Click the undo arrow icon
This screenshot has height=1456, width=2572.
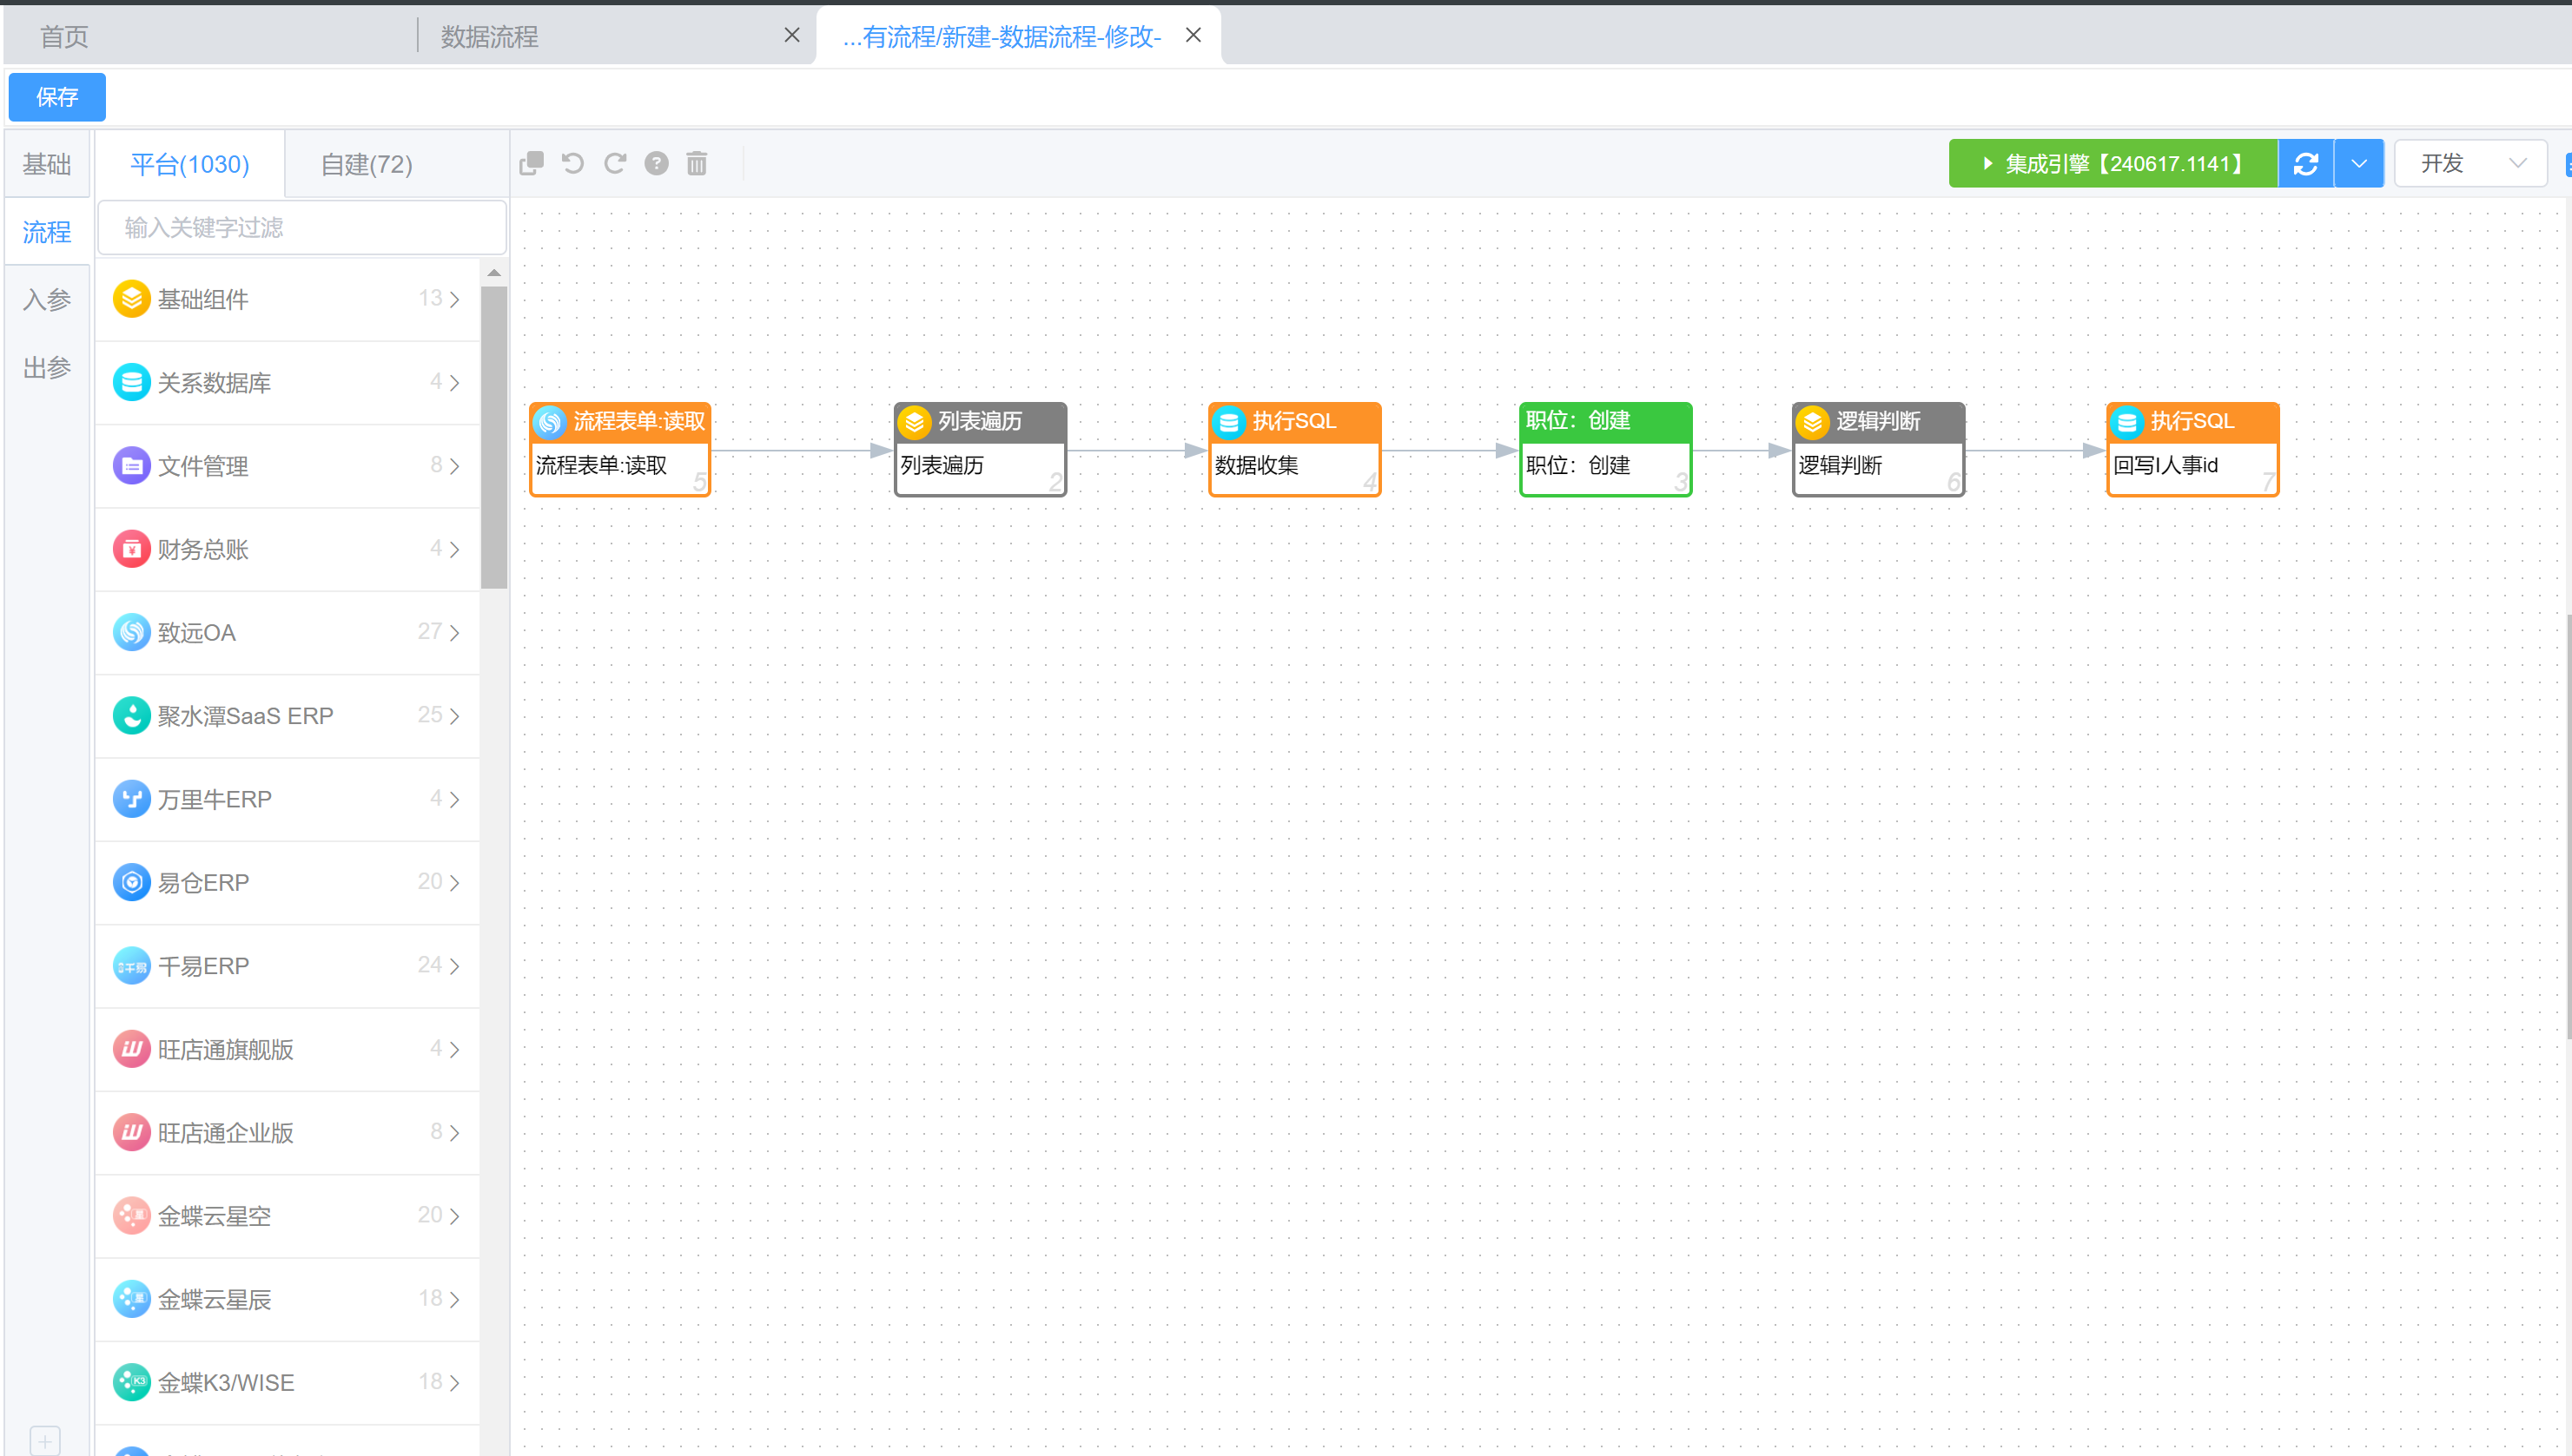(572, 163)
